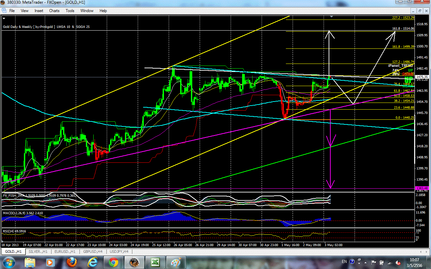Open Windows Explorer from the taskbar
Viewport: 431px width, 269px height.
[30, 262]
